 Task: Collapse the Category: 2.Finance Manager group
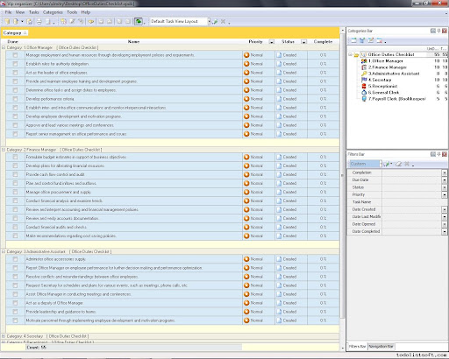(4, 150)
